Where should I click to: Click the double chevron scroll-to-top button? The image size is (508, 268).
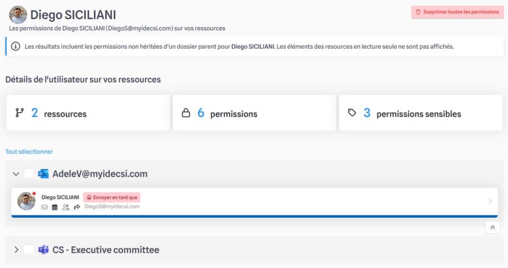[492, 228]
